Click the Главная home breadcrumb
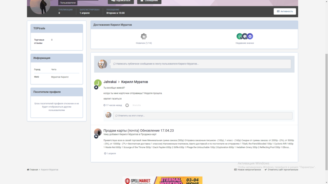Image resolution: width=328 pixels, height=184 pixels. point(32,170)
